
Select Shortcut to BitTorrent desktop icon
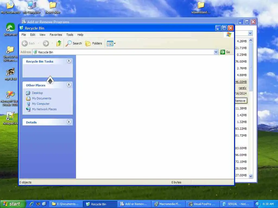[x=10, y=54]
